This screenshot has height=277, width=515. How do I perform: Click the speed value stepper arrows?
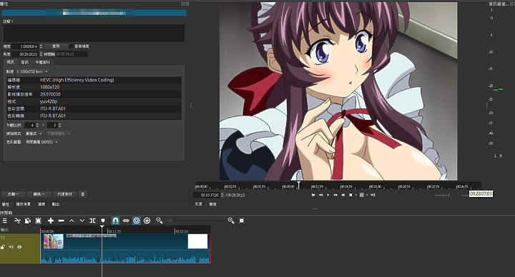(41, 46)
